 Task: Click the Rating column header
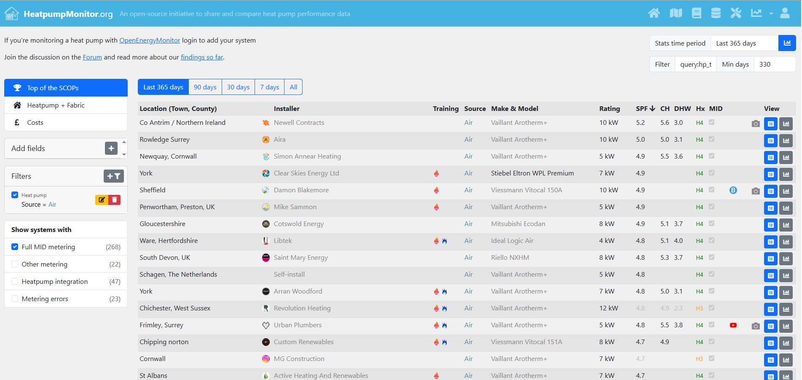click(609, 108)
